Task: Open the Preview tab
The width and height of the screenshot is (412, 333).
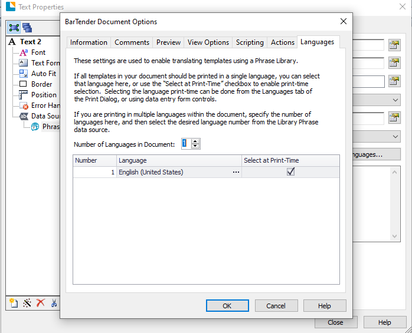Action: [x=168, y=42]
